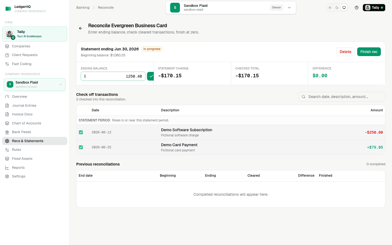Click the Settings gear icon
The image size is (392, 245).
7,176
